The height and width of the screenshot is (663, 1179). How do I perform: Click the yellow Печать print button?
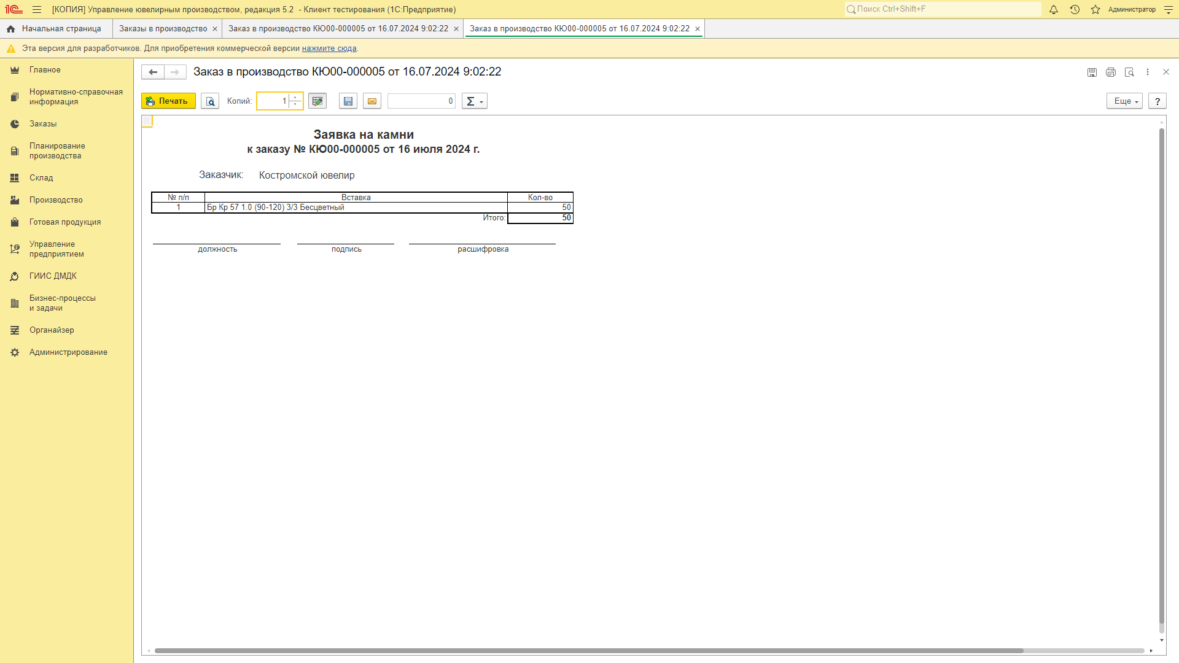point(168,101)
